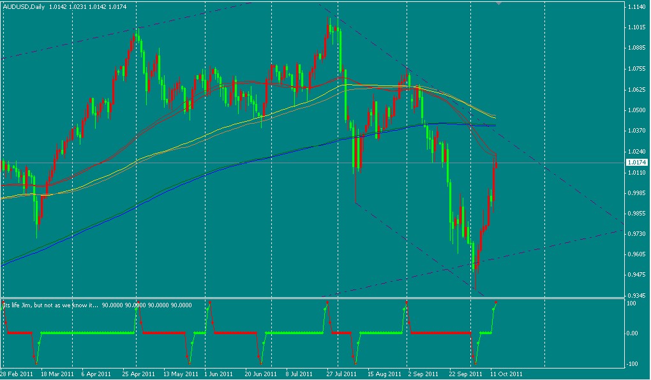Click the AUDUSD,Daily chart title text
Viewport: 651px width, 380px height.
pyautogui.click(x=23, y=6)
